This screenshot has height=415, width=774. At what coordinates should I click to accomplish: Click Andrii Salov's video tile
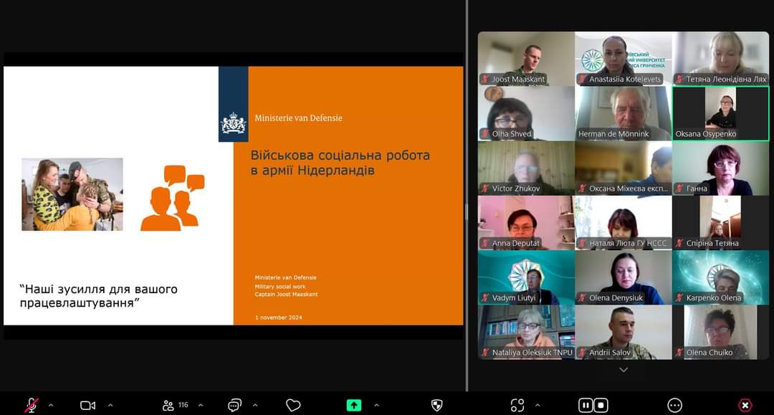click(x=623, y=332)
